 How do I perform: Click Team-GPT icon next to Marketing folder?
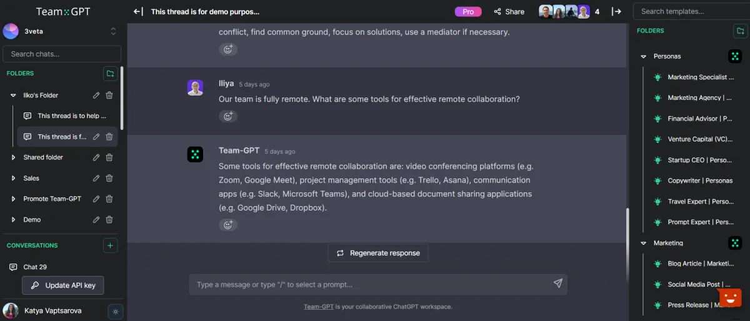pos(735,243)
